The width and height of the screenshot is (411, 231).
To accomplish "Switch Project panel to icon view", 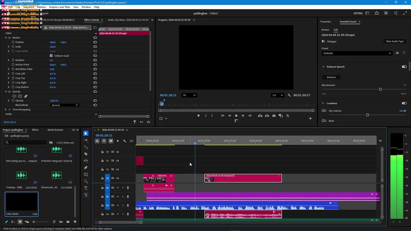I will click(20, 222).
